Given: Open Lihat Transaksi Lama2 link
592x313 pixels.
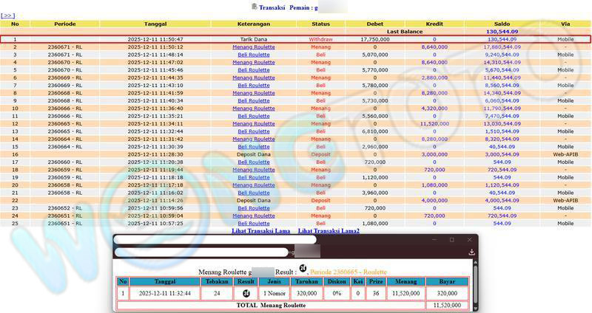Looking at the screenshot, I should coord(329,231).
